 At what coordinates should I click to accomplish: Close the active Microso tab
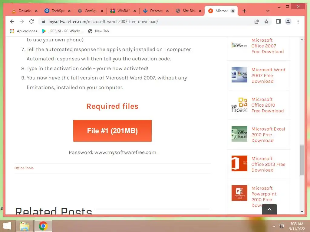(x=233, y=11)
